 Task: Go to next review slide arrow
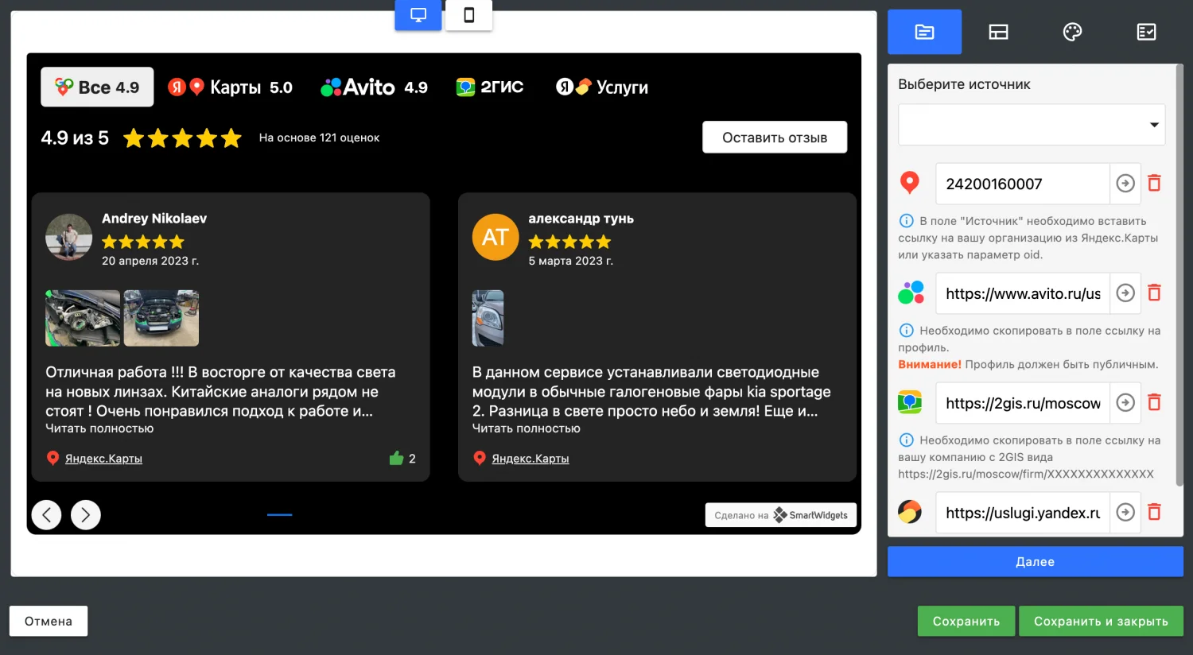tap(86, 515)
